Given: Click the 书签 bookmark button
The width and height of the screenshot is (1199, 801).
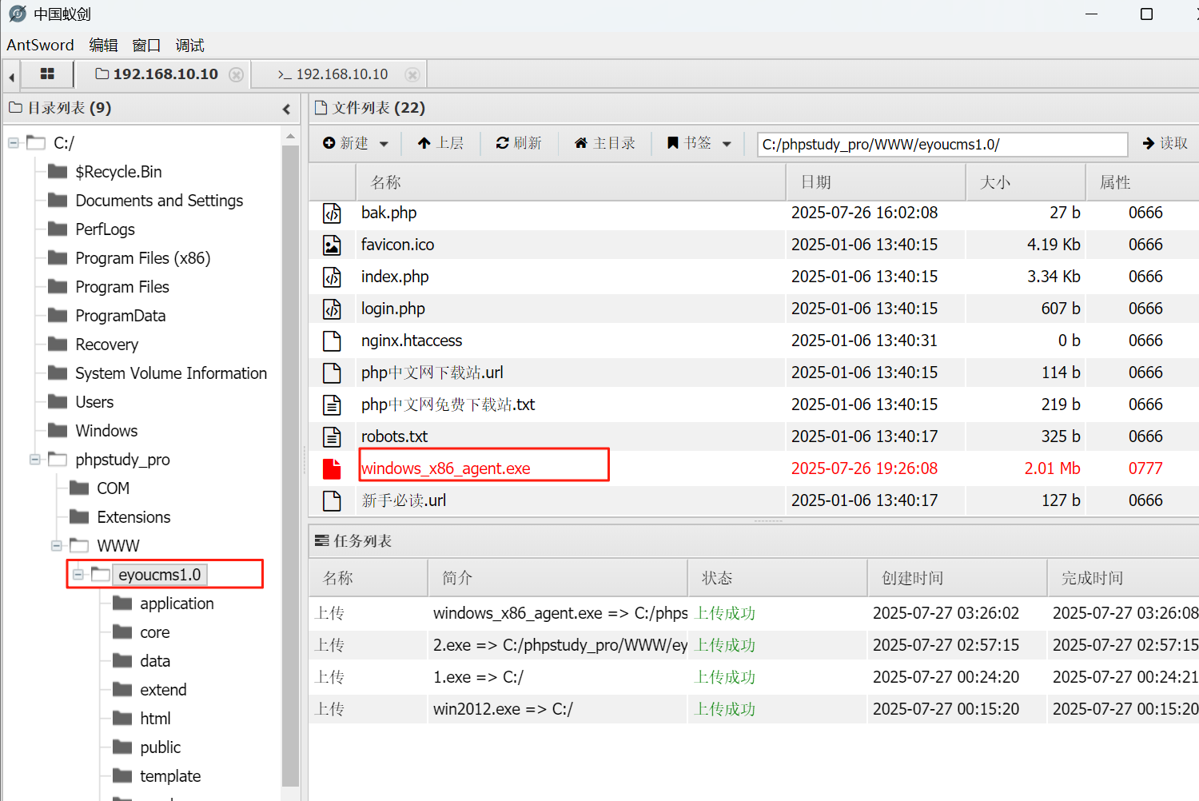Looking at the screenshot, I should [x=689, y=143].
